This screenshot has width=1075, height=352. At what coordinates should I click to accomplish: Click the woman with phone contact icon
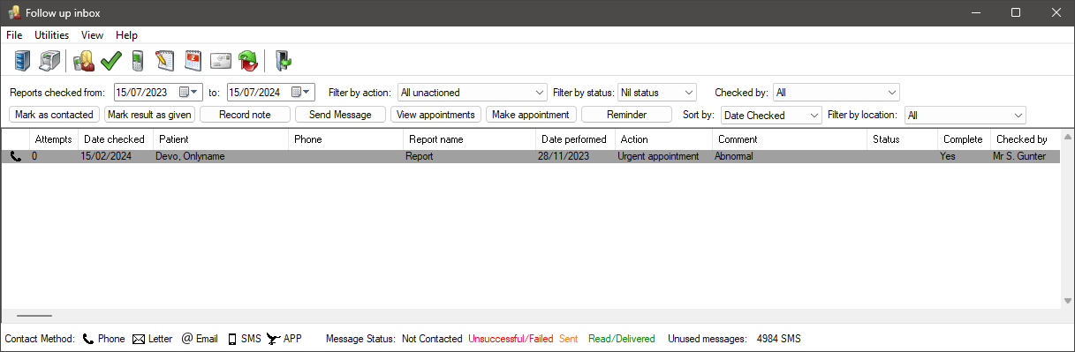[84, 61]
